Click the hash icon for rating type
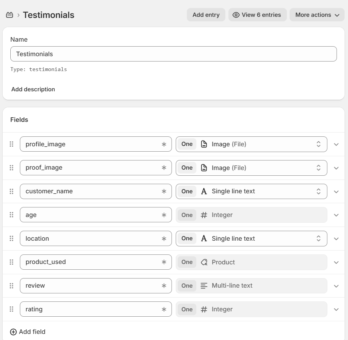This screenshot has width=348, height=340. 204,309
